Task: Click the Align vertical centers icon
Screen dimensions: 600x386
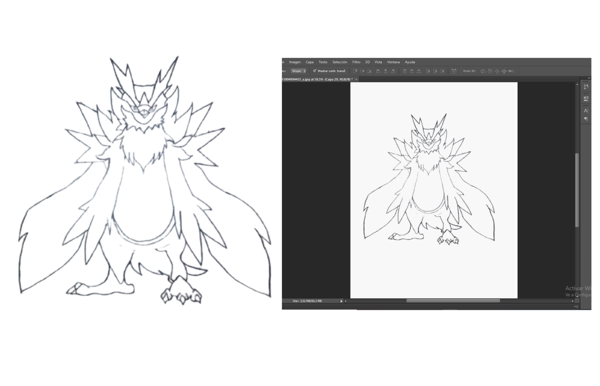Action: point(362,71)
